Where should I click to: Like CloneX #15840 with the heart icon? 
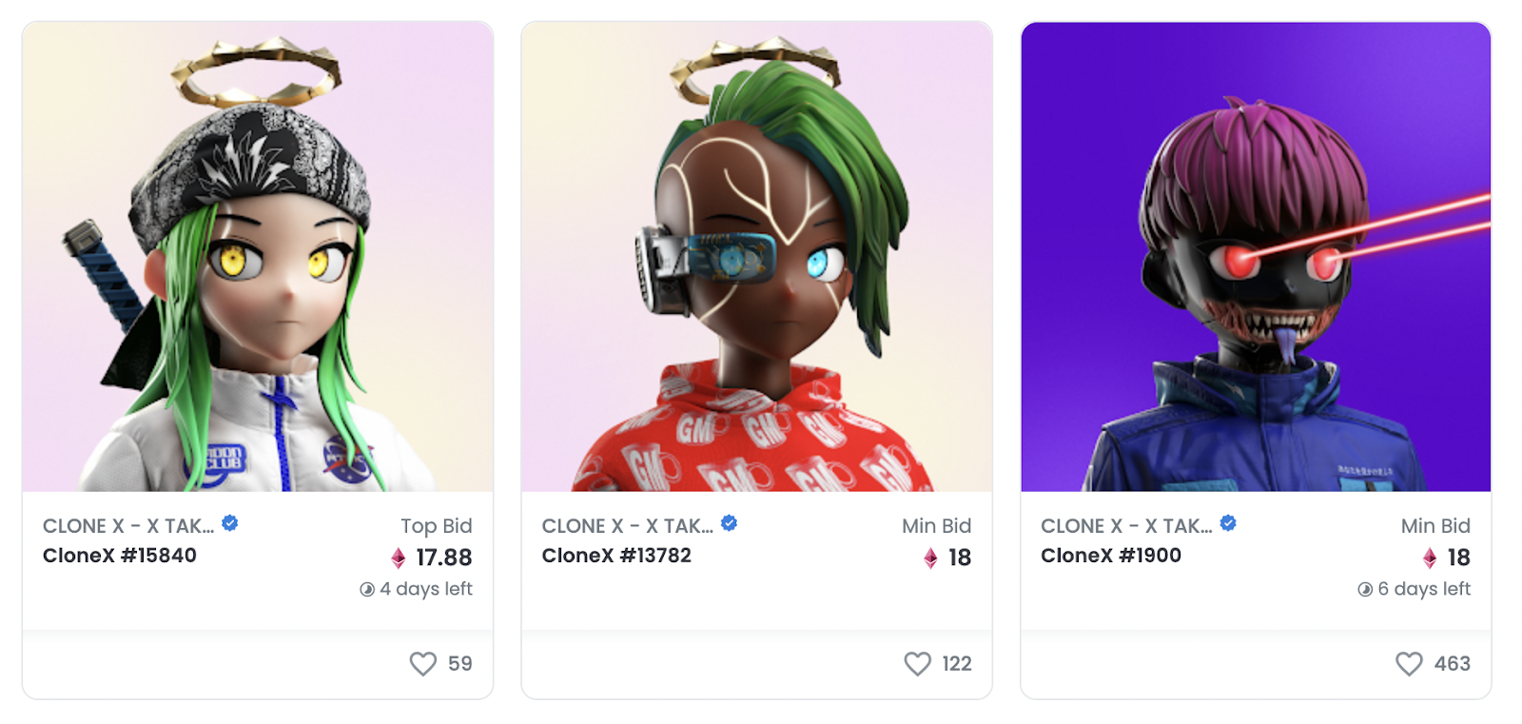422,663
